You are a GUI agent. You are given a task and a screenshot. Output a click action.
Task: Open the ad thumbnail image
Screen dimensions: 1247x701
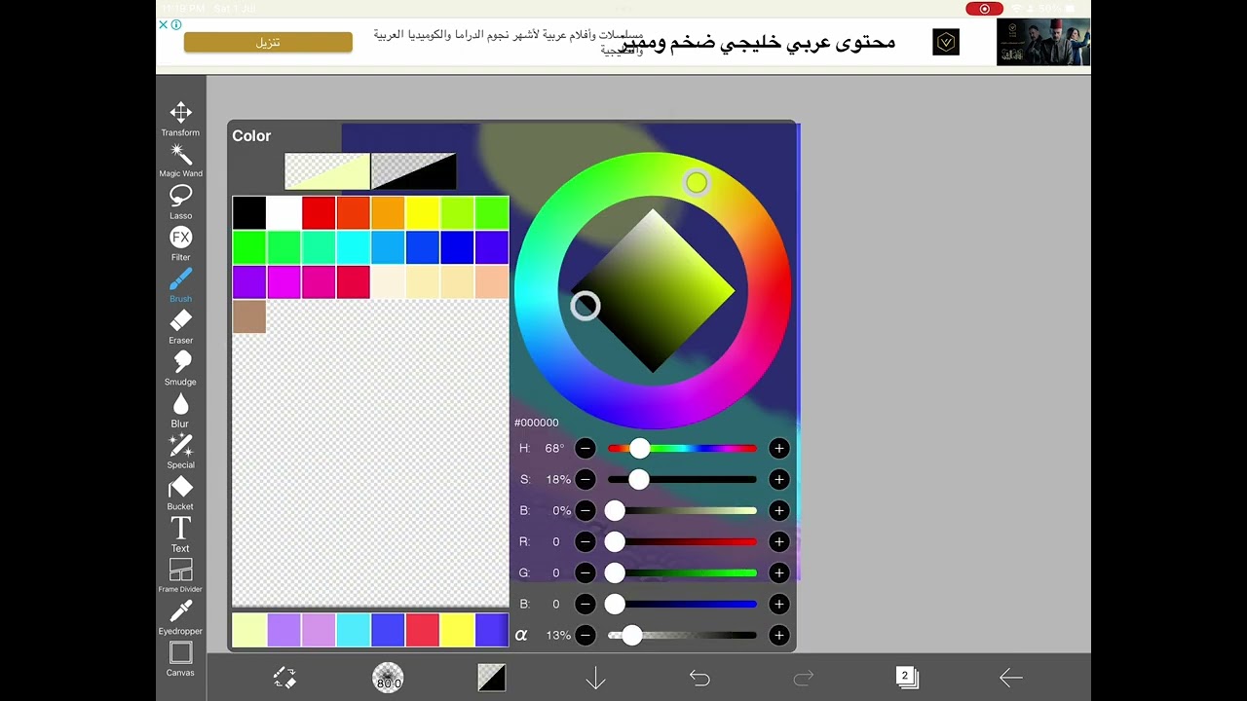point(1043,42)
